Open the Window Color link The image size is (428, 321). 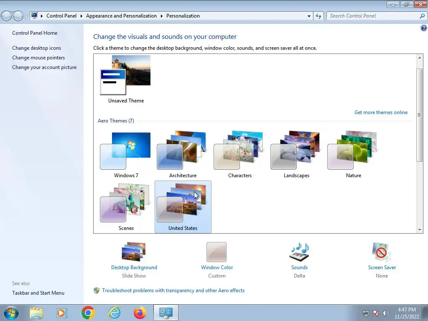[x=217, y=267]
